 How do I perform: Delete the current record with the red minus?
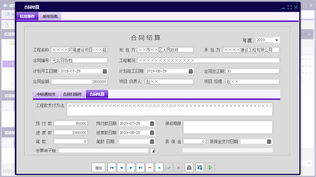coord(150,168)
